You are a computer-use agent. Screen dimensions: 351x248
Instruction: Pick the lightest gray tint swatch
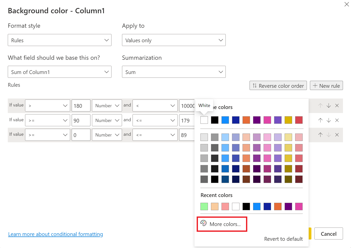tap(204, 137)
